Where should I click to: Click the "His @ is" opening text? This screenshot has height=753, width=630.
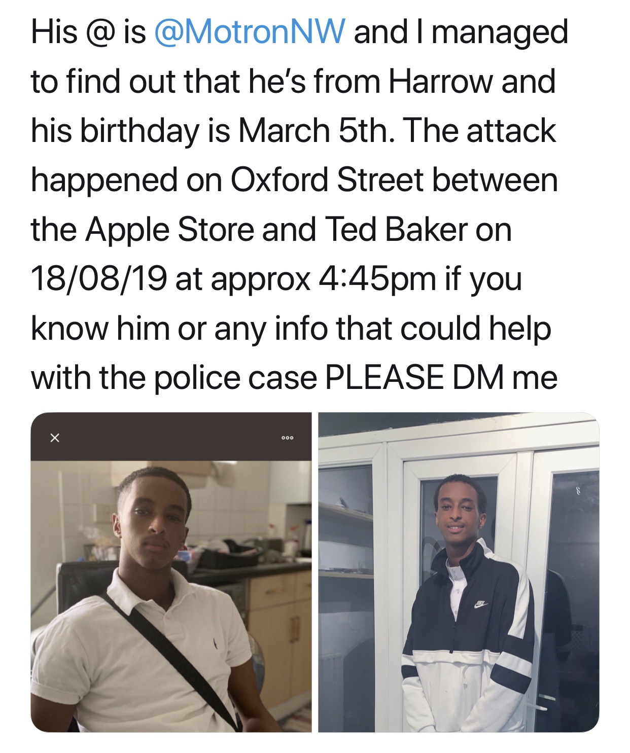tap(88, 31)
